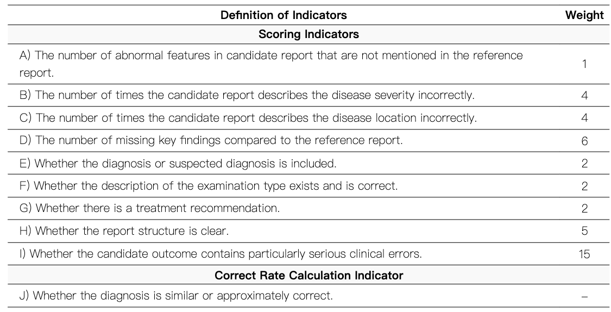
Task: Click the 'Correct Rate Calculation Indicator' heading
Action: point(308,275)
